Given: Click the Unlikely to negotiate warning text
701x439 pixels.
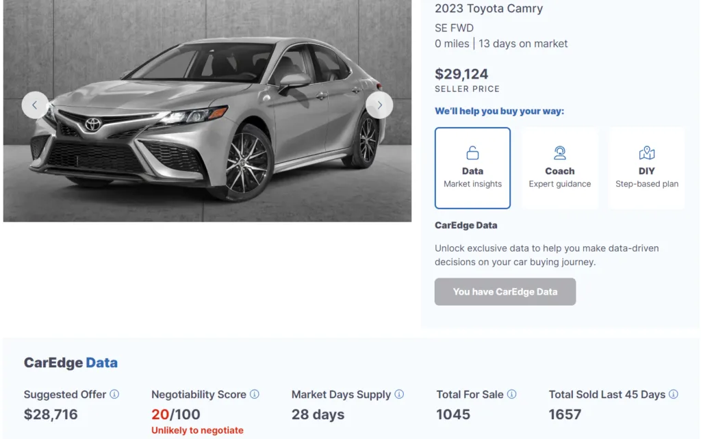Looking at the screenshot, I should pos(197,430).
